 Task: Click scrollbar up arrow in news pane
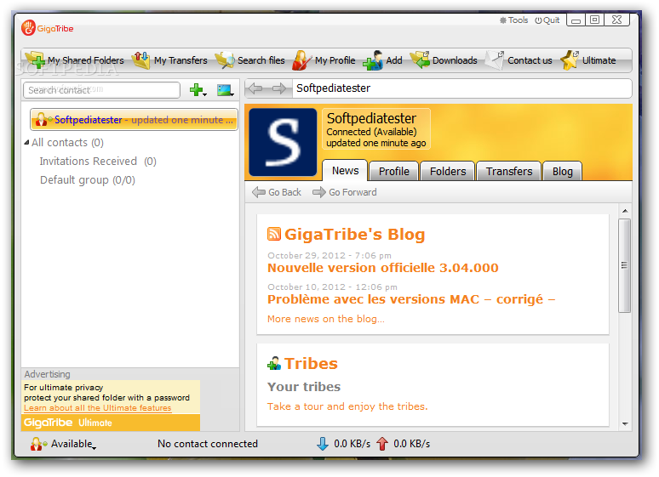[x=625, y=211]
